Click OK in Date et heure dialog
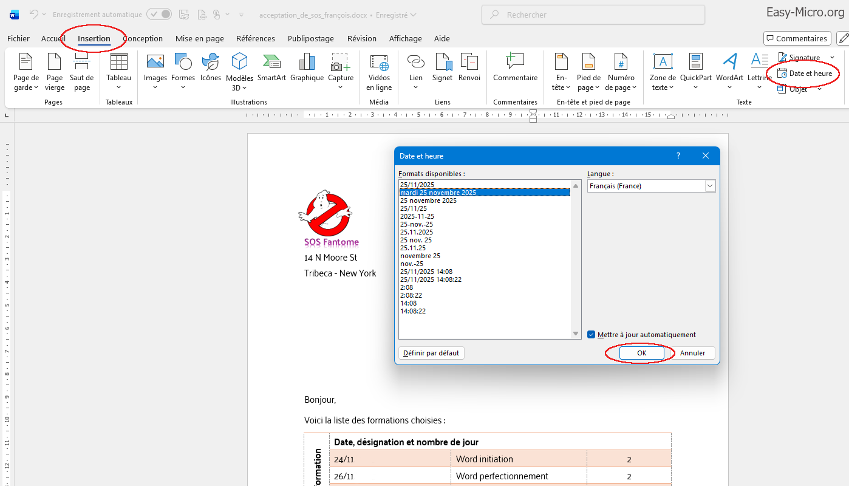Image resolution: width=849 pixels, height=486 pixels. (641, 353)
